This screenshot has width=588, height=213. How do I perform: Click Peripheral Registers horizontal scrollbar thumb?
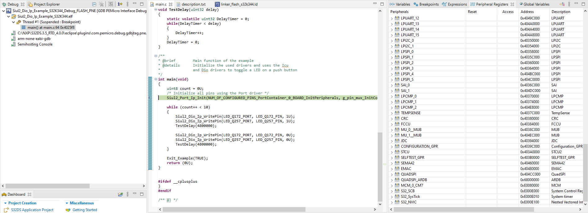(x=464, y=210)
